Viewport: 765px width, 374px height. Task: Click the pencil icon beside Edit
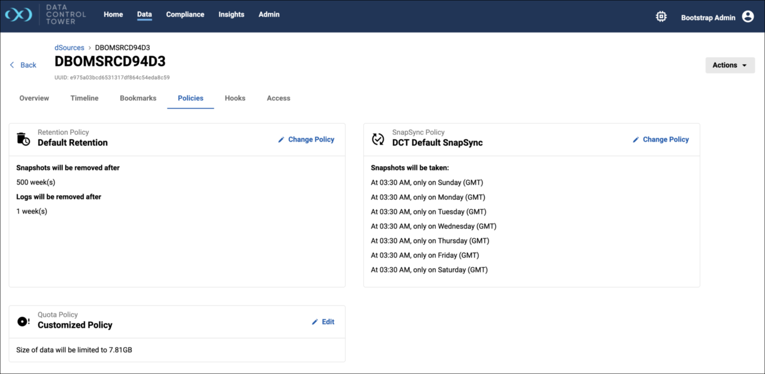point(315,322)
